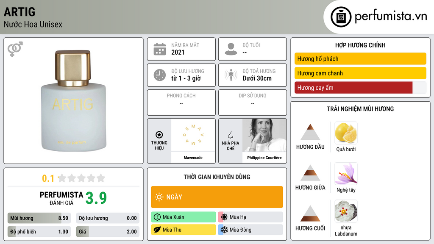434x244 pixels.
Task: Click the Trải nghiệm mùi hương heading
Action: [360, 109]
